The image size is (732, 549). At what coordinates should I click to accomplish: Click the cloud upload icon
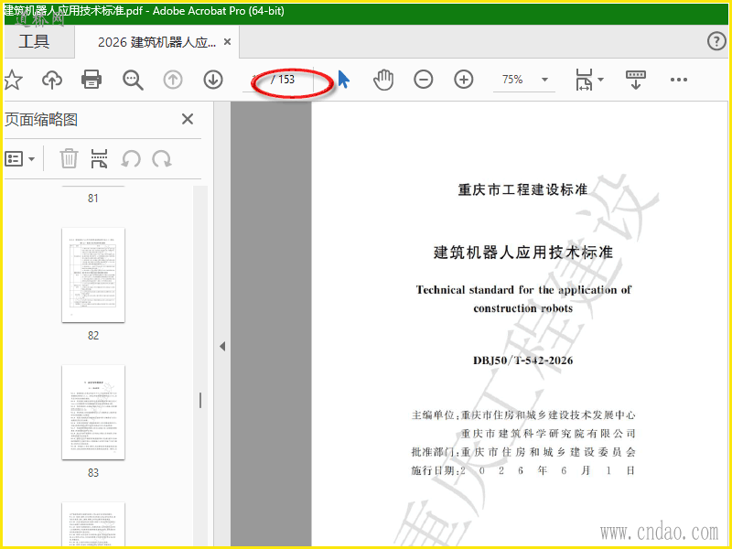pos(52,80)
